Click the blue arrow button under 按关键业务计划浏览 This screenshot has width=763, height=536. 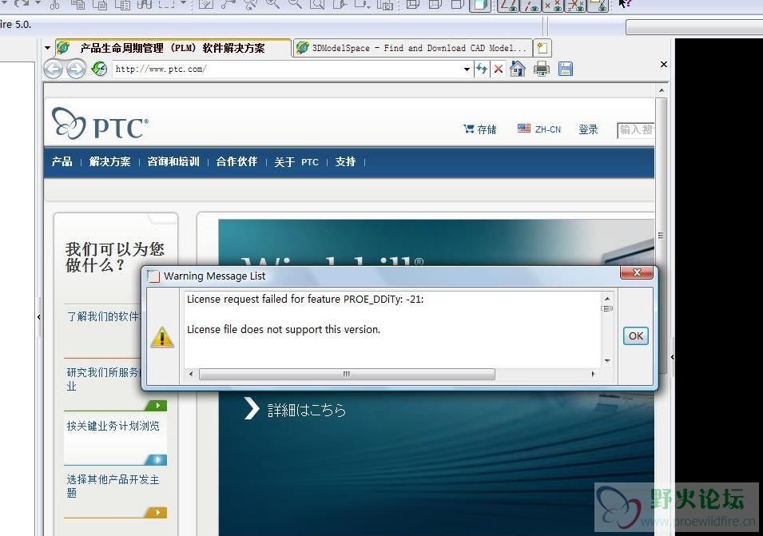(x=157, y=459)
